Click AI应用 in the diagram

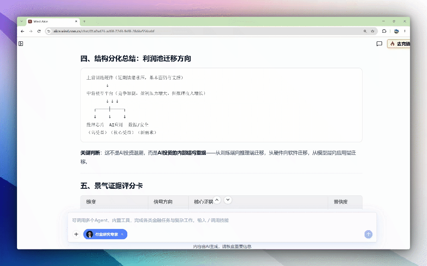[x=116, y=125]
